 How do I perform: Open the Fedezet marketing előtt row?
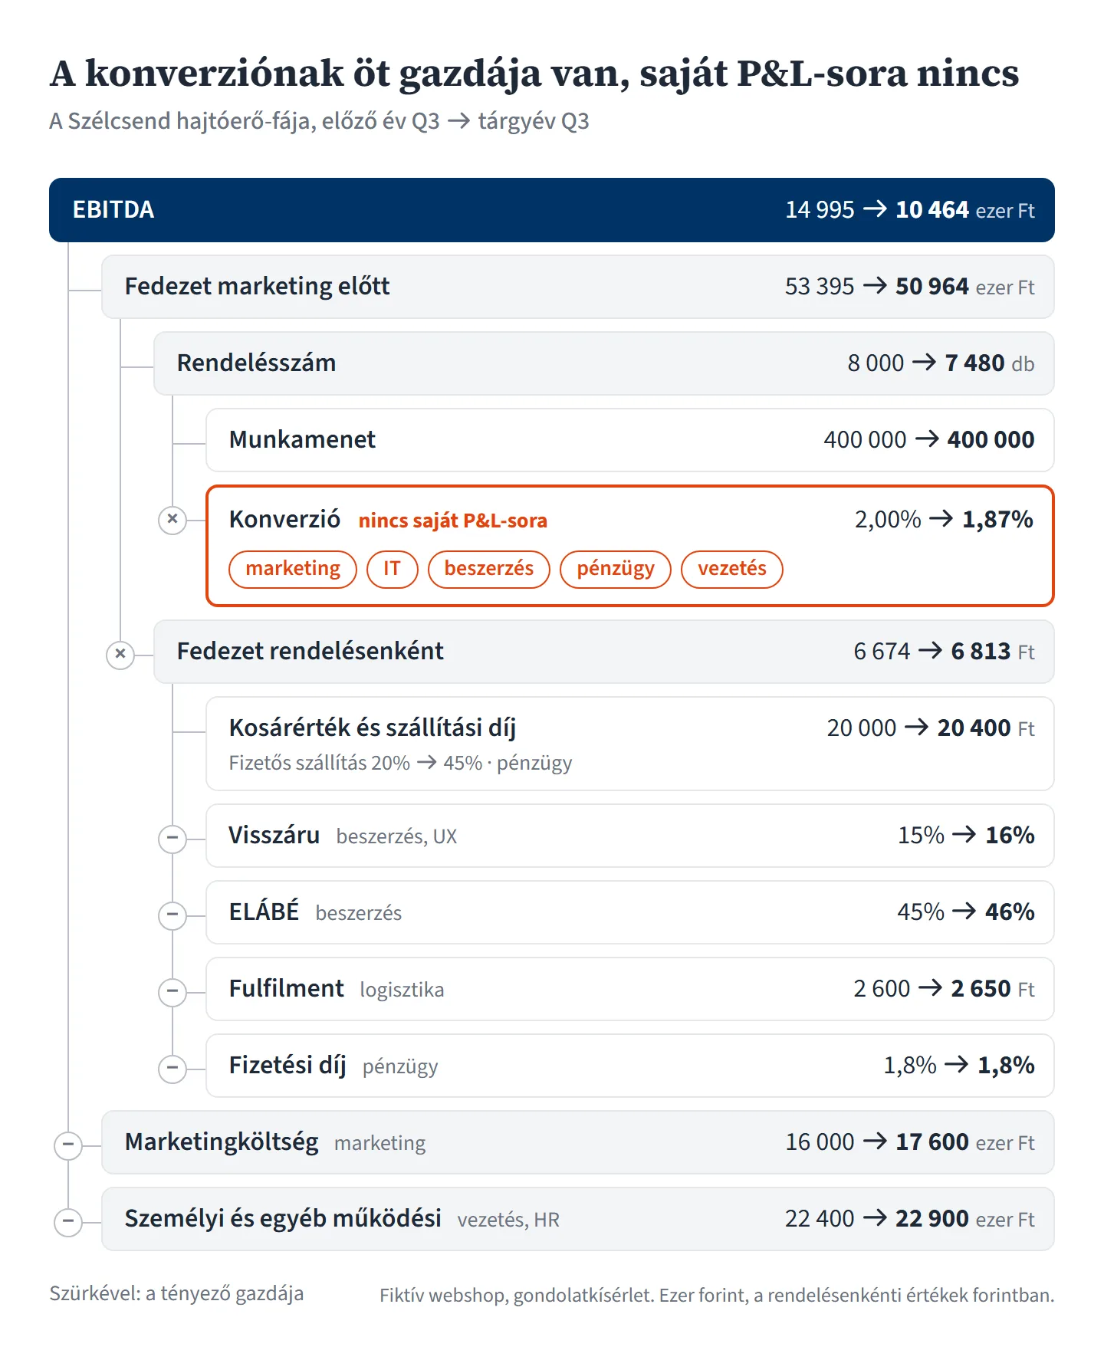tap(578, 287)
